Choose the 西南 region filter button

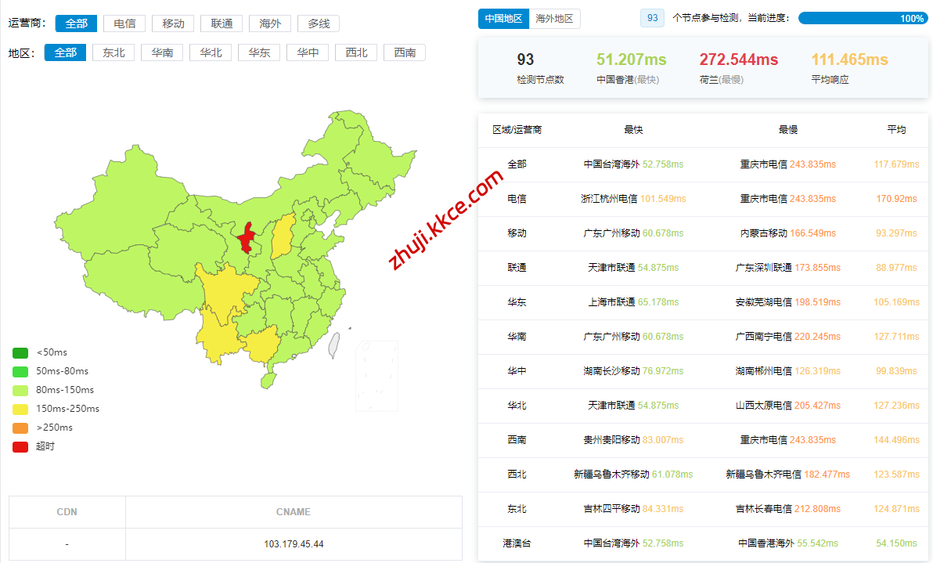405,52
